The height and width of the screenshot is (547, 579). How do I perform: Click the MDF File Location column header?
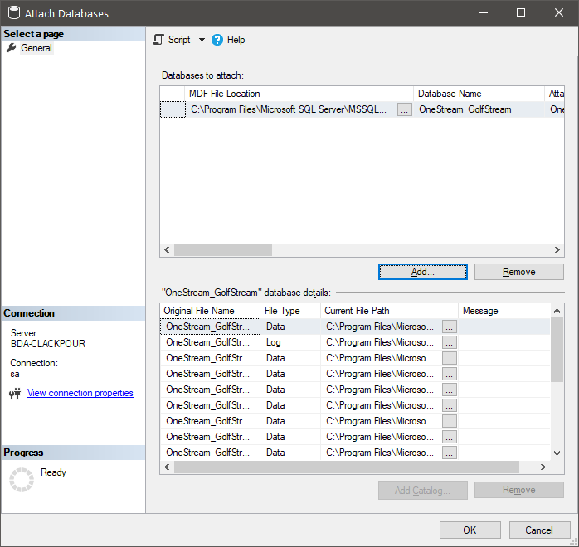pyautogui.click(x=299, y=94)
